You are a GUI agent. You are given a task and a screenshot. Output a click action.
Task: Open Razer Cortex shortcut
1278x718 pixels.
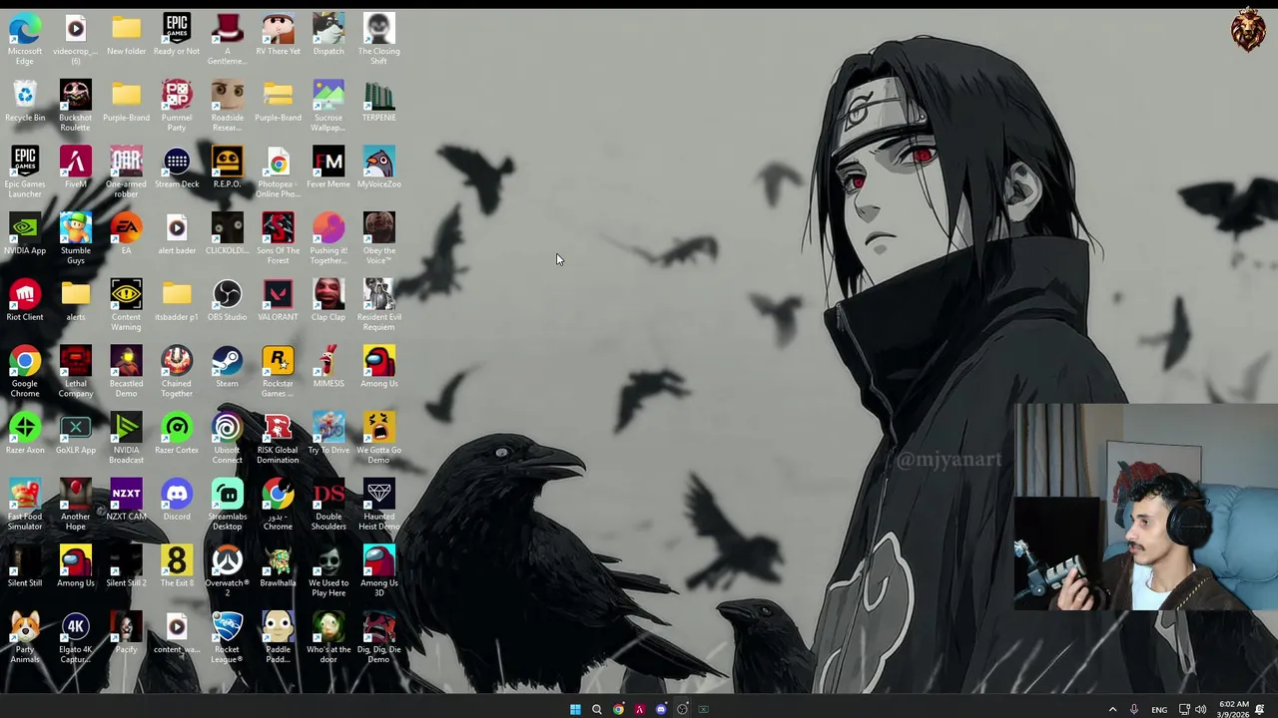pos(177,433)
